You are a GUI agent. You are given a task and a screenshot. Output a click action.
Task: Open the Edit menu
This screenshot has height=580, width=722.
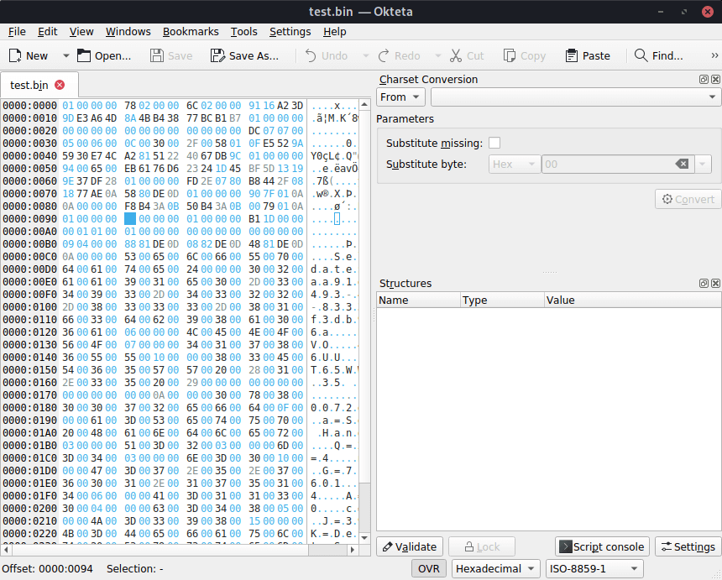pos(47,31)
